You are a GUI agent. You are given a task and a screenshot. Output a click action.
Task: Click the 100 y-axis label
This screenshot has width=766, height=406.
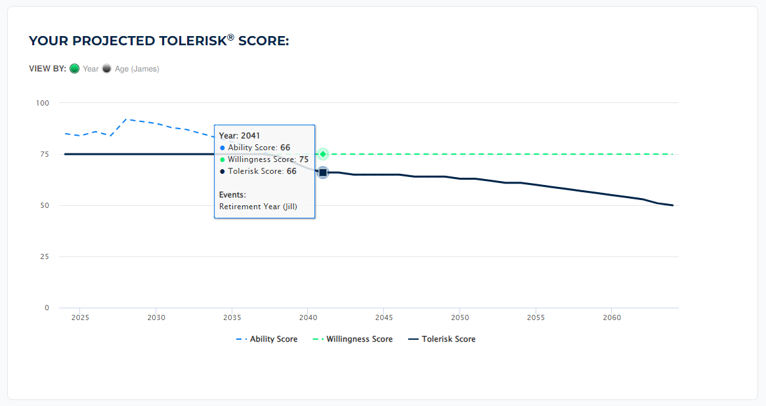[x=43, y=103]
